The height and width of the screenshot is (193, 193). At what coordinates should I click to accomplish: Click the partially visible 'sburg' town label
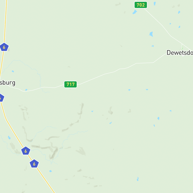pos(7,83)
